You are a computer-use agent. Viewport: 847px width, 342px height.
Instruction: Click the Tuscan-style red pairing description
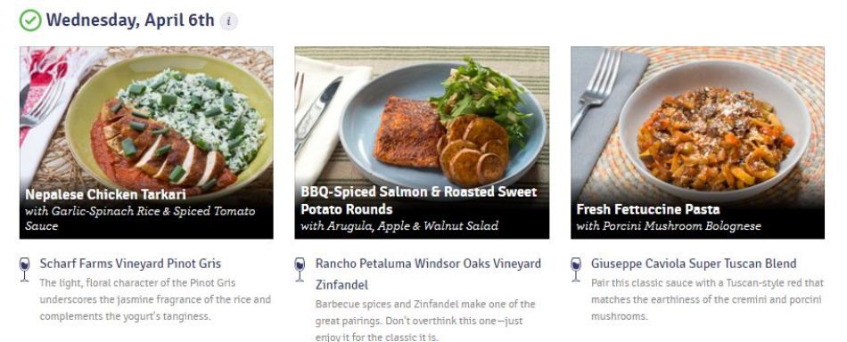point(707,299)
